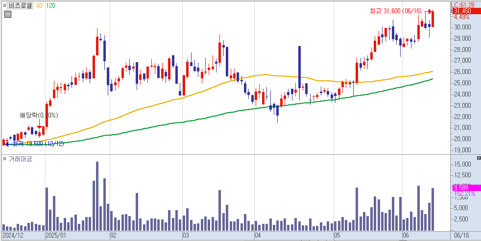Click the 20,000 price axis label
481x241 pixels.
tap(463, 139)
